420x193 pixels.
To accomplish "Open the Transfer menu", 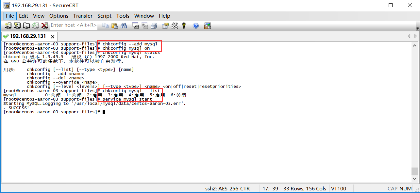I will pyautogui.click(x=83, y=16).
